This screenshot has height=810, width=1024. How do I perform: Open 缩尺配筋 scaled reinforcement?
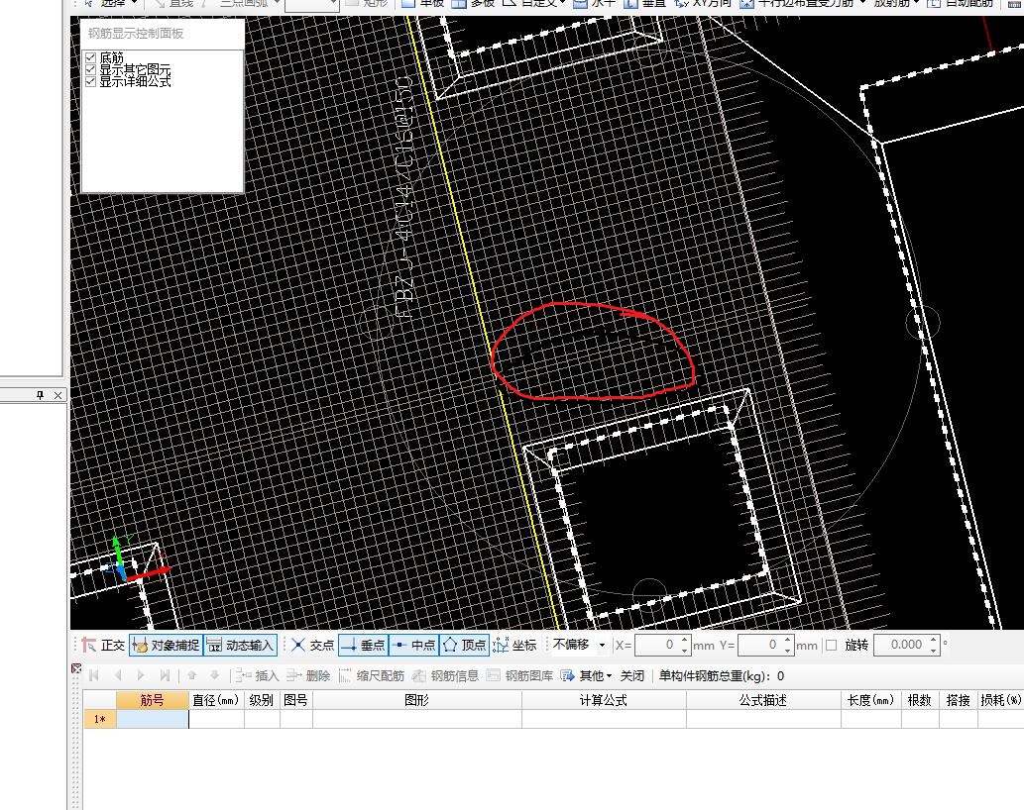click(x=372, y=675)
